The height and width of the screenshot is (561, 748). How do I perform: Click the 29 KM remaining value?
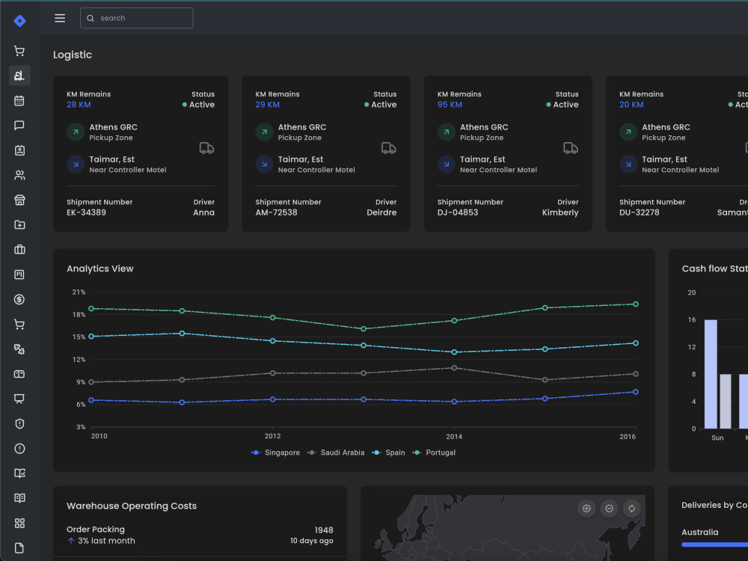point(268,105)
